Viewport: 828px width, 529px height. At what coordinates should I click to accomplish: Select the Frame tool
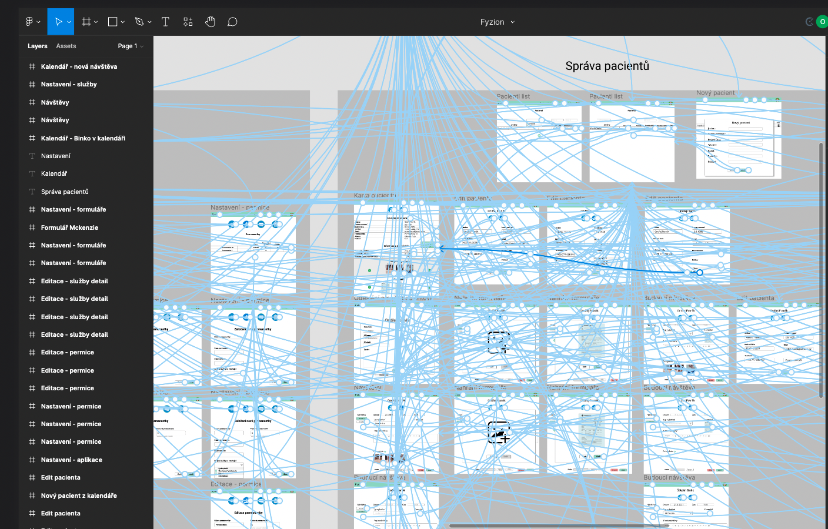86,22
